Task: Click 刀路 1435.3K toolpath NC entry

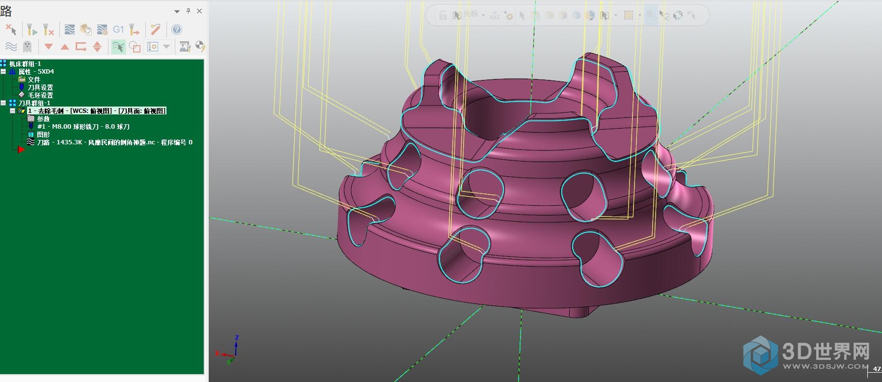Action: click(x=114, y=142)
